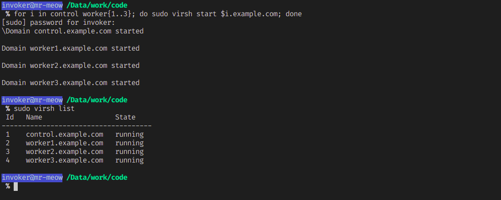Viewport: 501px width, 200px height.
Task: Click the '[sudo] password for invoker:' line
Action: coord(58,23)
